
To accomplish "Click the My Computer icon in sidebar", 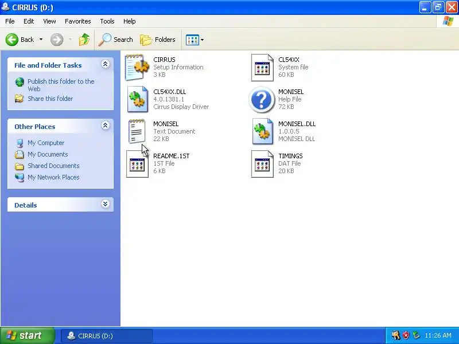I will pos(20,143).
